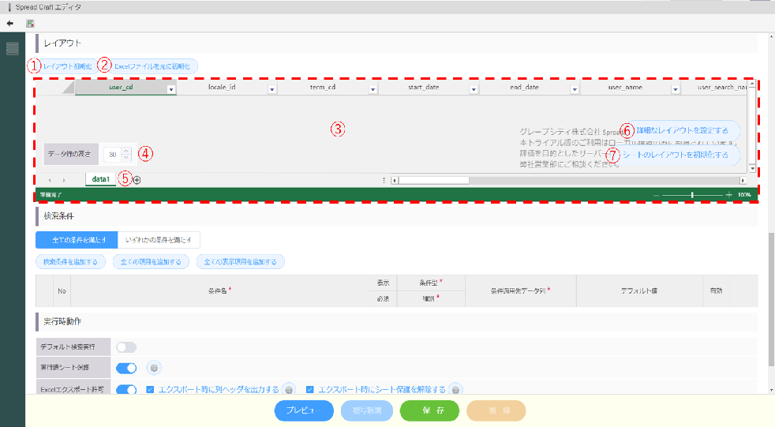
Task: Expand the locale_id column filter dropdown
Action: [272, 90]
